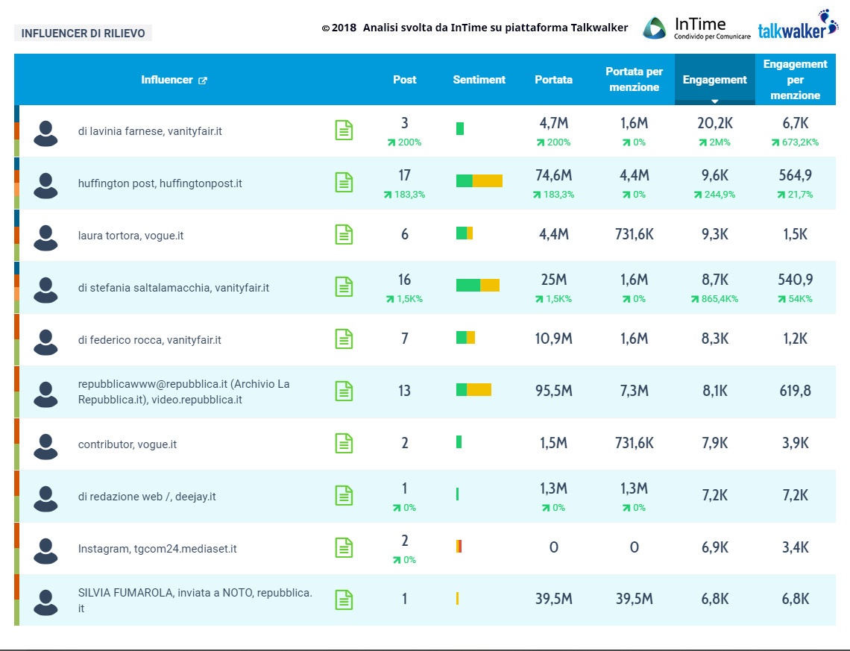Click copyright 2018 Analisi svolta da InTime text
The height and width of the screenshot is (651, 850).
click(475, 28)
